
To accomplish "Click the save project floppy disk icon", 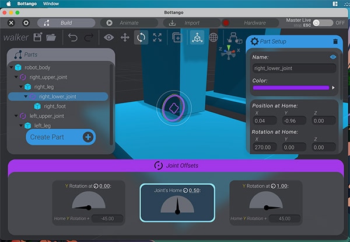I will point(38,37).
